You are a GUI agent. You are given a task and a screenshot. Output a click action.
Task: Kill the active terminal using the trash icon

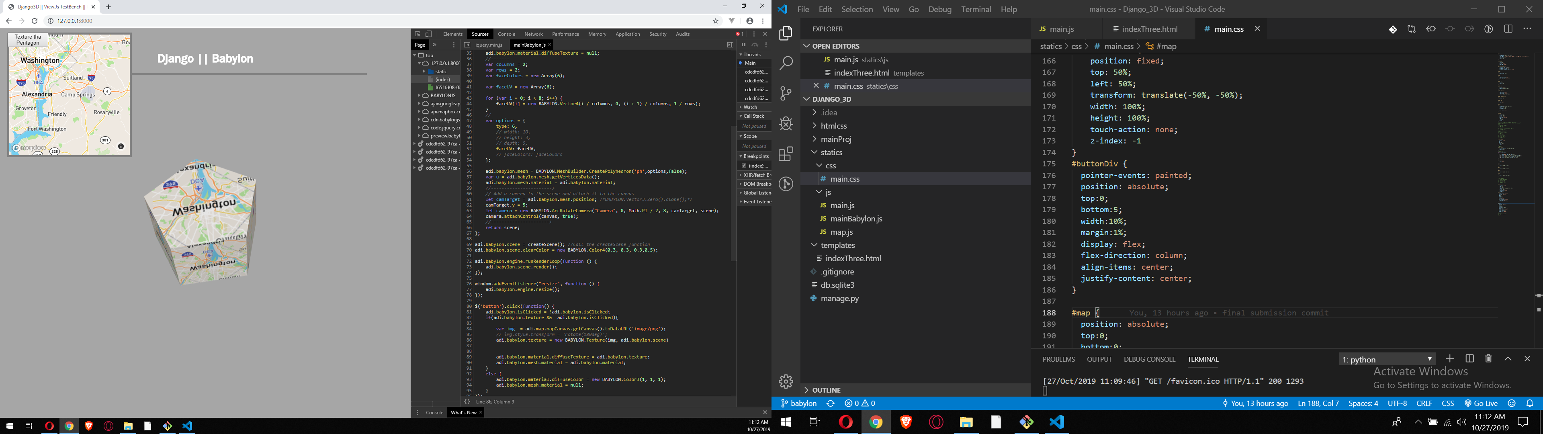click(x=1488, y=358)
